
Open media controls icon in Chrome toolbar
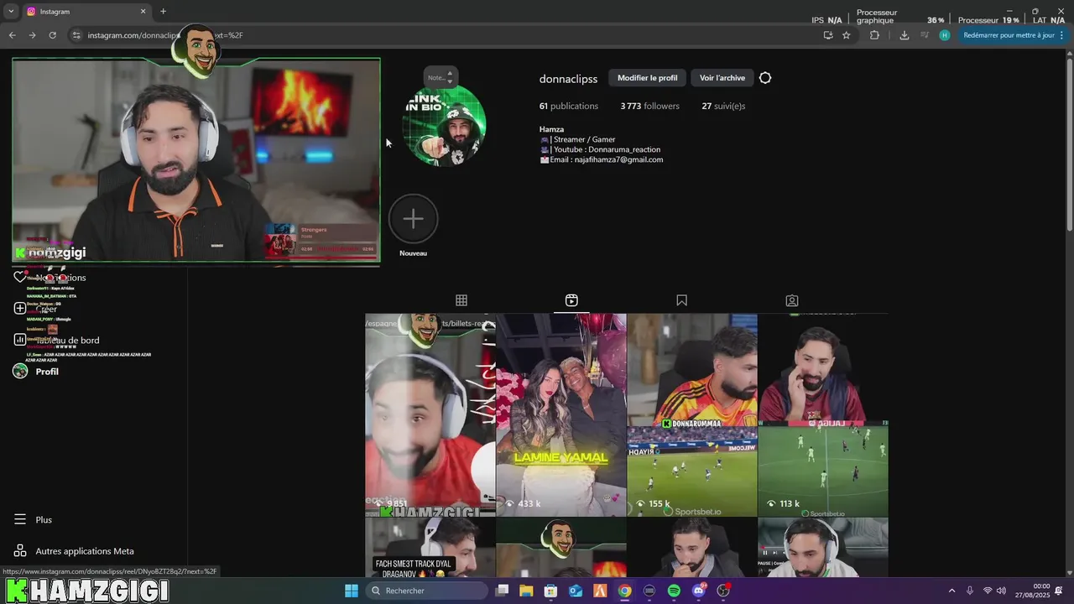pos(925,35)
